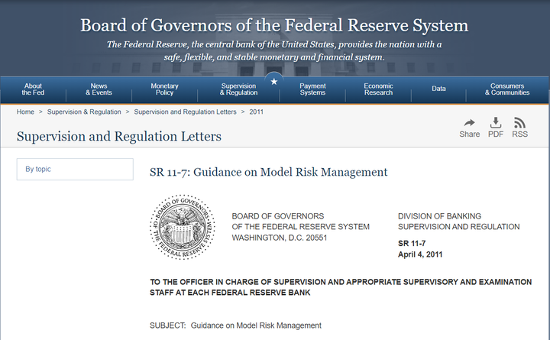
Task: Click the Share arrow icon
Action: pos(469,123)
